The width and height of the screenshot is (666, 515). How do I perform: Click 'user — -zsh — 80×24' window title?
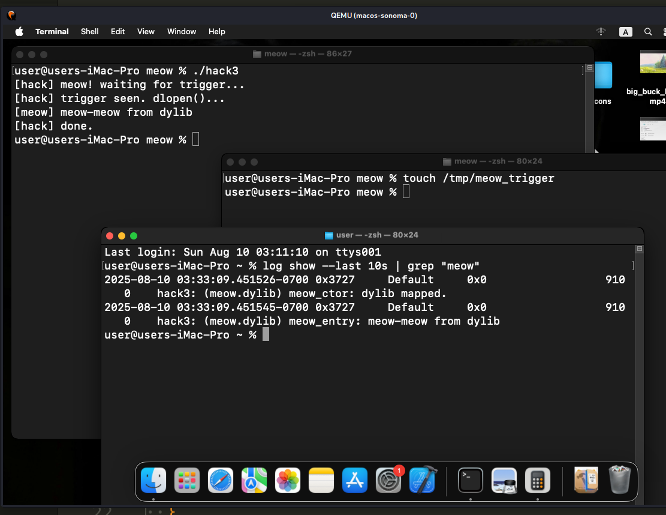point(377,235)
